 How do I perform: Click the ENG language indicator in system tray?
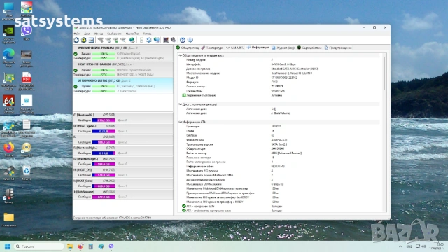pyautogui.click(x=409, y=246)
